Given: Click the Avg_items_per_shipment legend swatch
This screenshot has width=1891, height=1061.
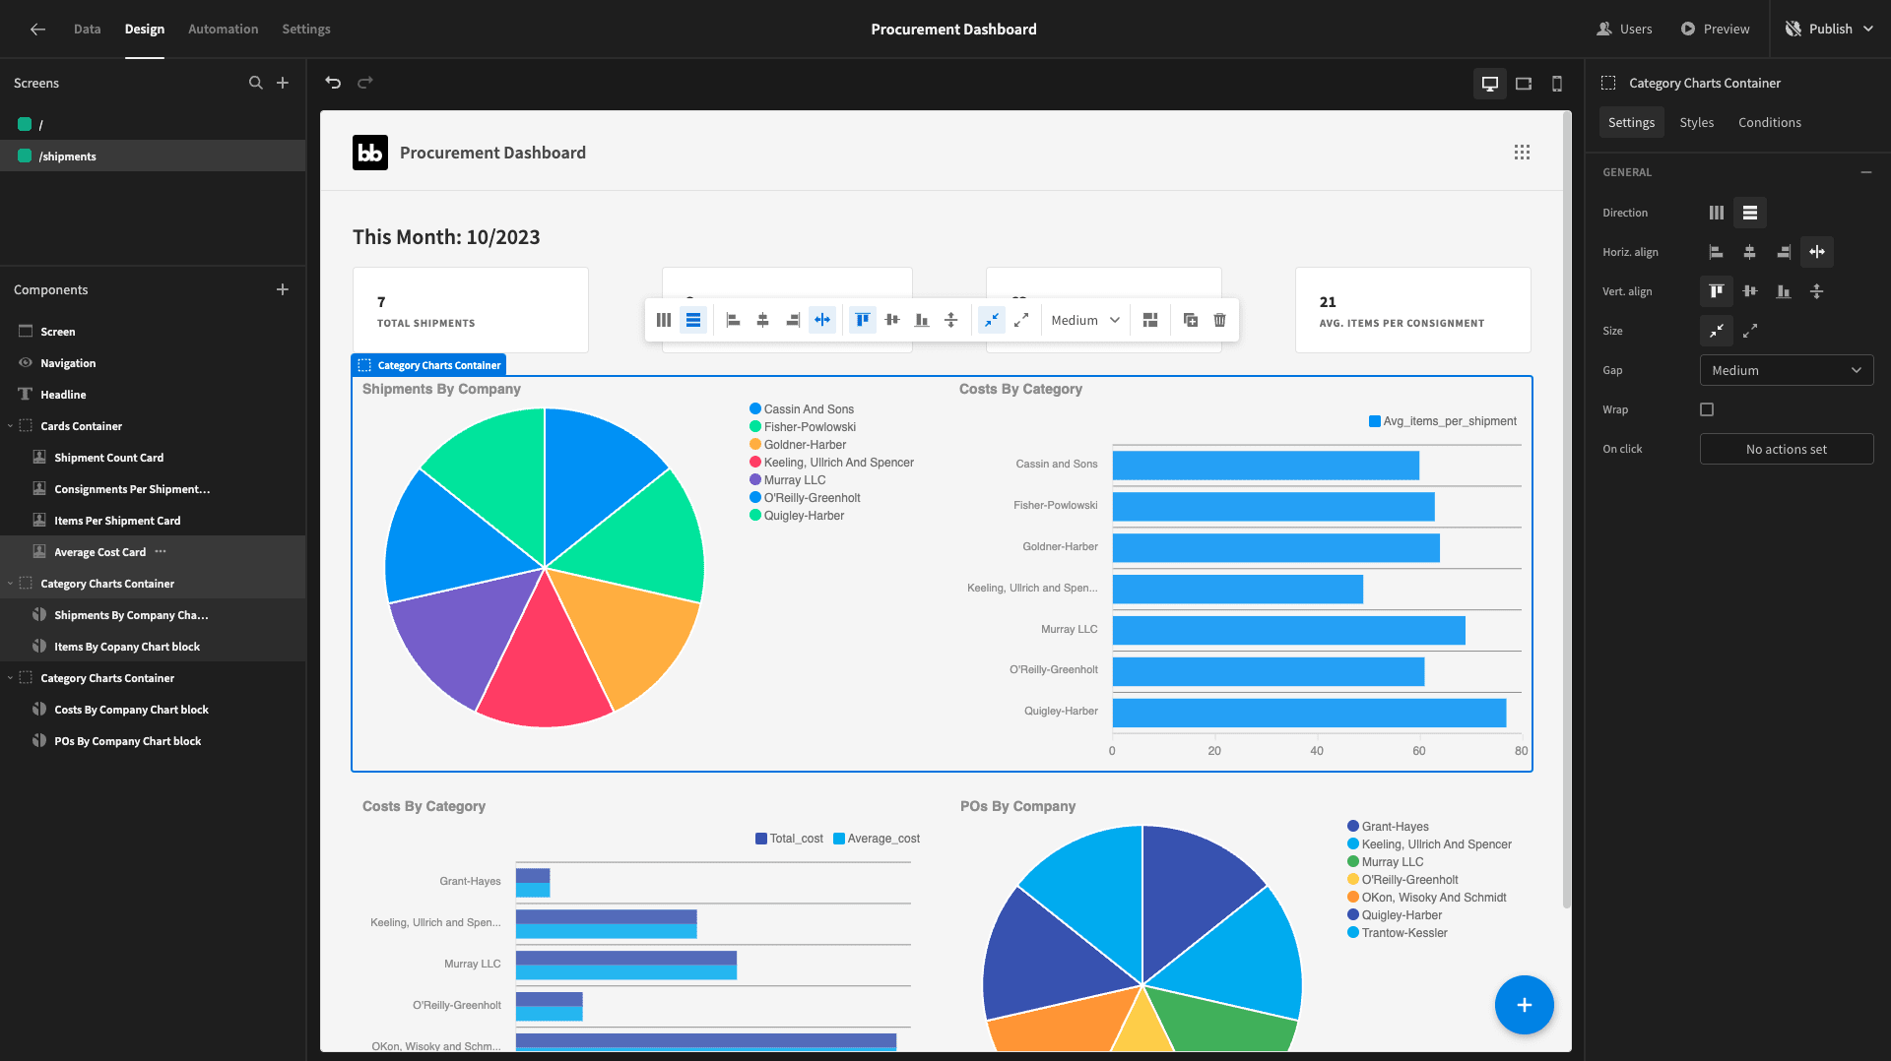Looking at the screenshot, I should pyautogui.click(x=1374, y=421).
